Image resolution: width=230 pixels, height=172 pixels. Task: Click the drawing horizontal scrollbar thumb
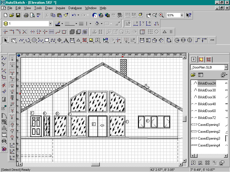click(95, 164)
